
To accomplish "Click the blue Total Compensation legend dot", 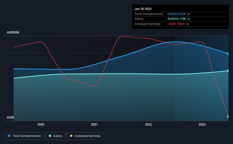I will click(9, 136).
